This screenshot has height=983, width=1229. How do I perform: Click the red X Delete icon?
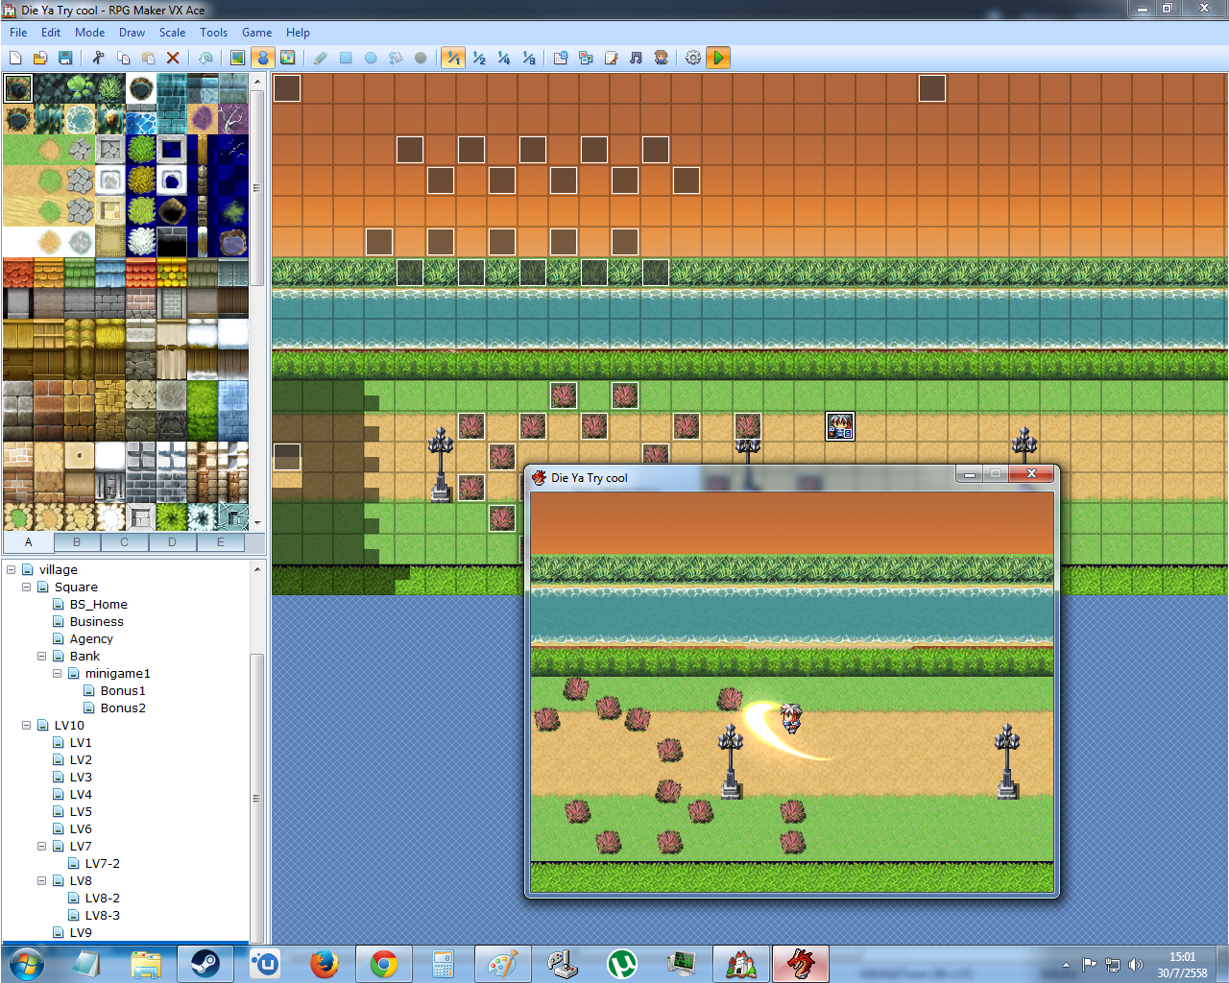pos(173,58)
